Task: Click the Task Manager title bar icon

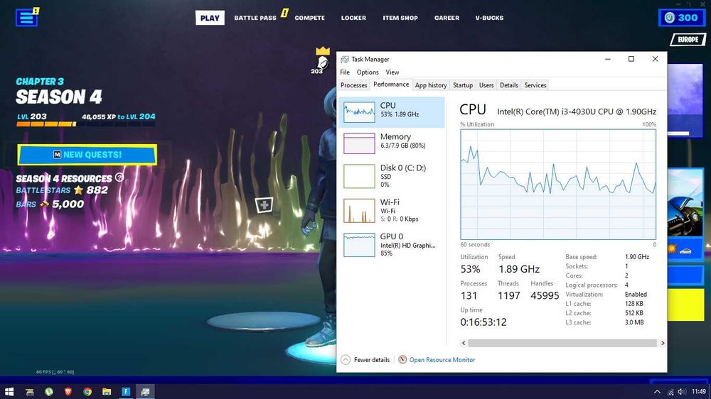Action: [x=345, y=60]
